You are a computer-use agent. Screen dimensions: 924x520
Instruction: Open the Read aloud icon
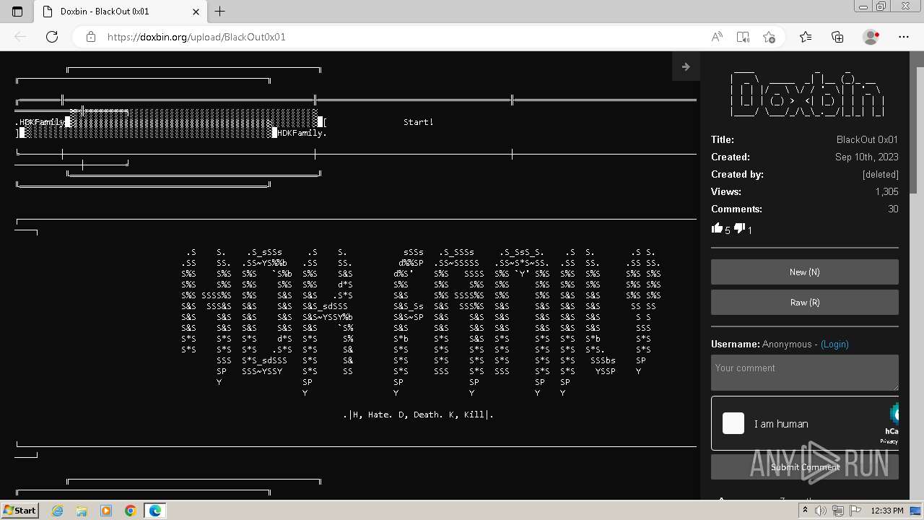tap(717, 37)
